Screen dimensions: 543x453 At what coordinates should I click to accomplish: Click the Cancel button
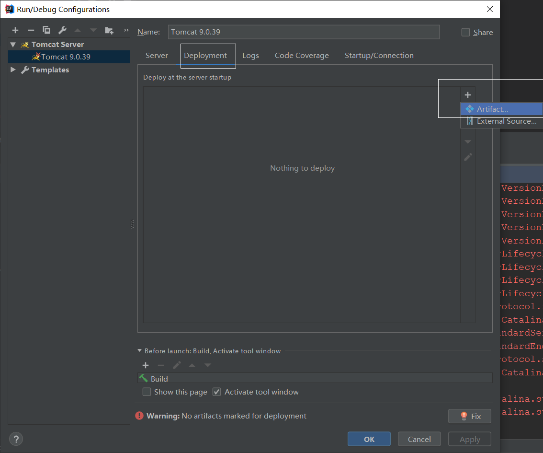(x=419, y=439)
